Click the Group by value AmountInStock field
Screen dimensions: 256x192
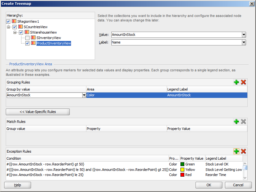[44, 95]
